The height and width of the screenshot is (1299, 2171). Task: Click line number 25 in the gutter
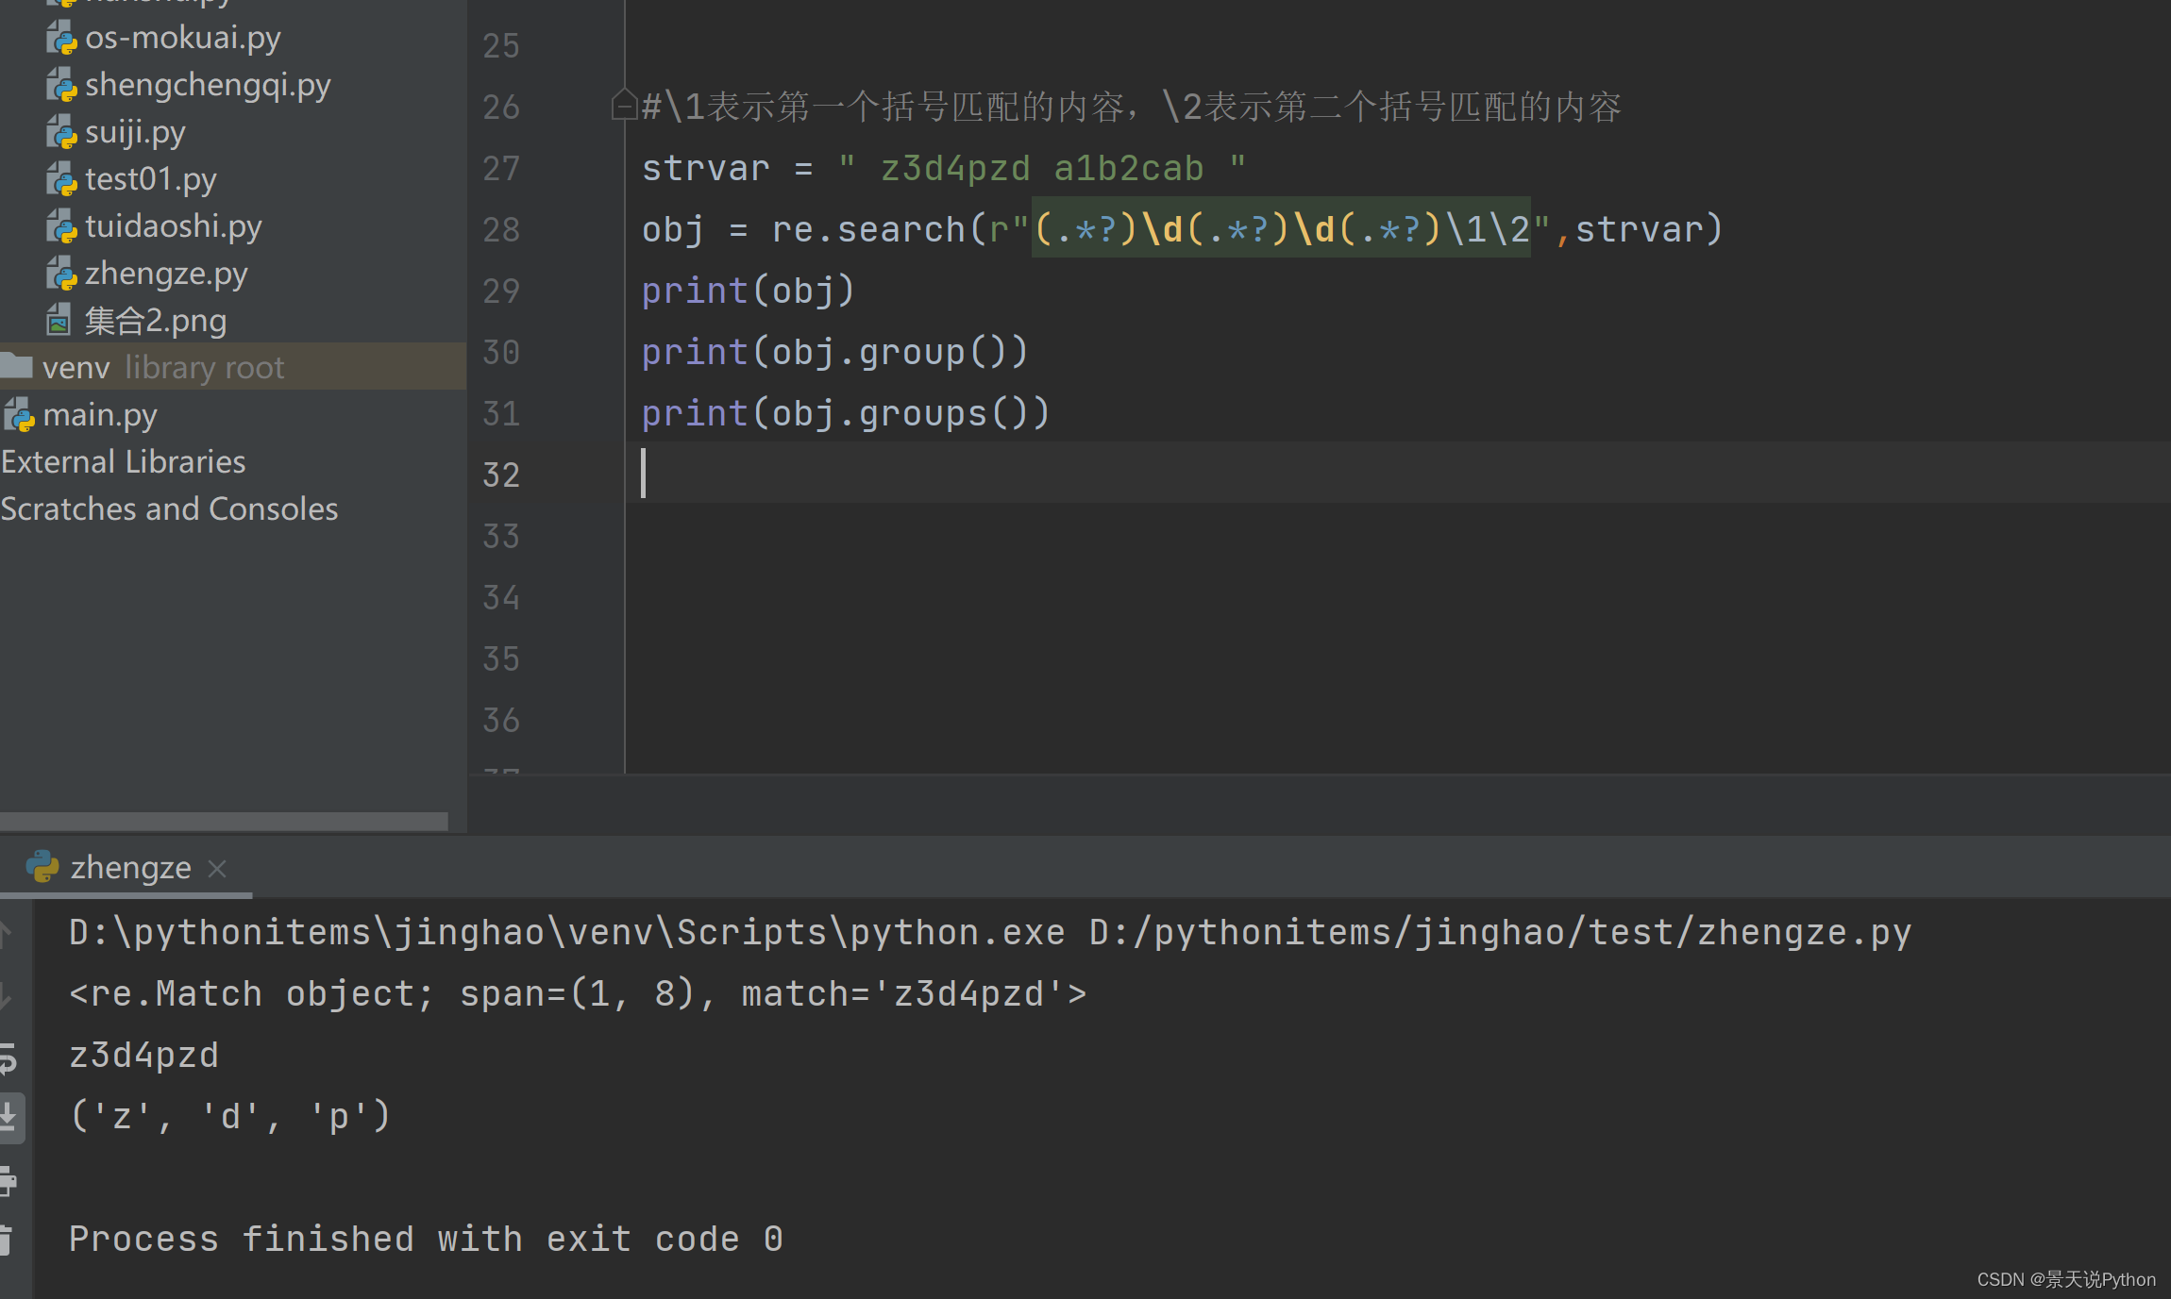(501, 45)
